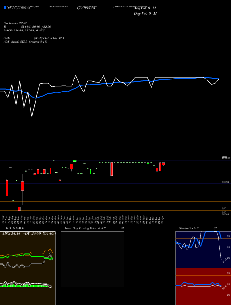Click the "Stochastics & R" panel title

click(x=188, y=228)
